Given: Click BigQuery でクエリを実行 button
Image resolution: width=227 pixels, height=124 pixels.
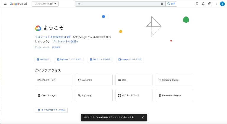Looking at the screenshot, I should (69, 59).
